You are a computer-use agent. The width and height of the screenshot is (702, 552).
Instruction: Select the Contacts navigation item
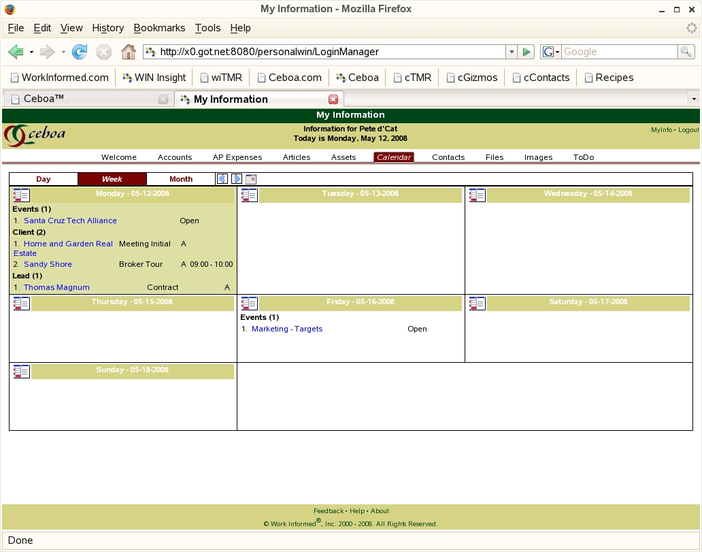(448, 157)
